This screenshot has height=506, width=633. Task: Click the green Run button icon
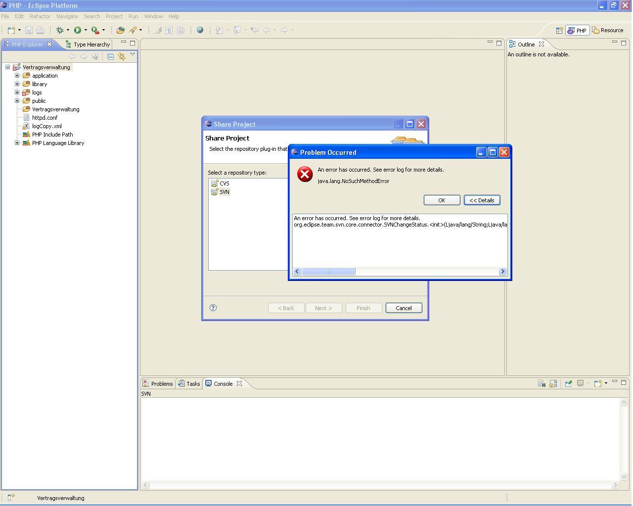coord(78,30)
